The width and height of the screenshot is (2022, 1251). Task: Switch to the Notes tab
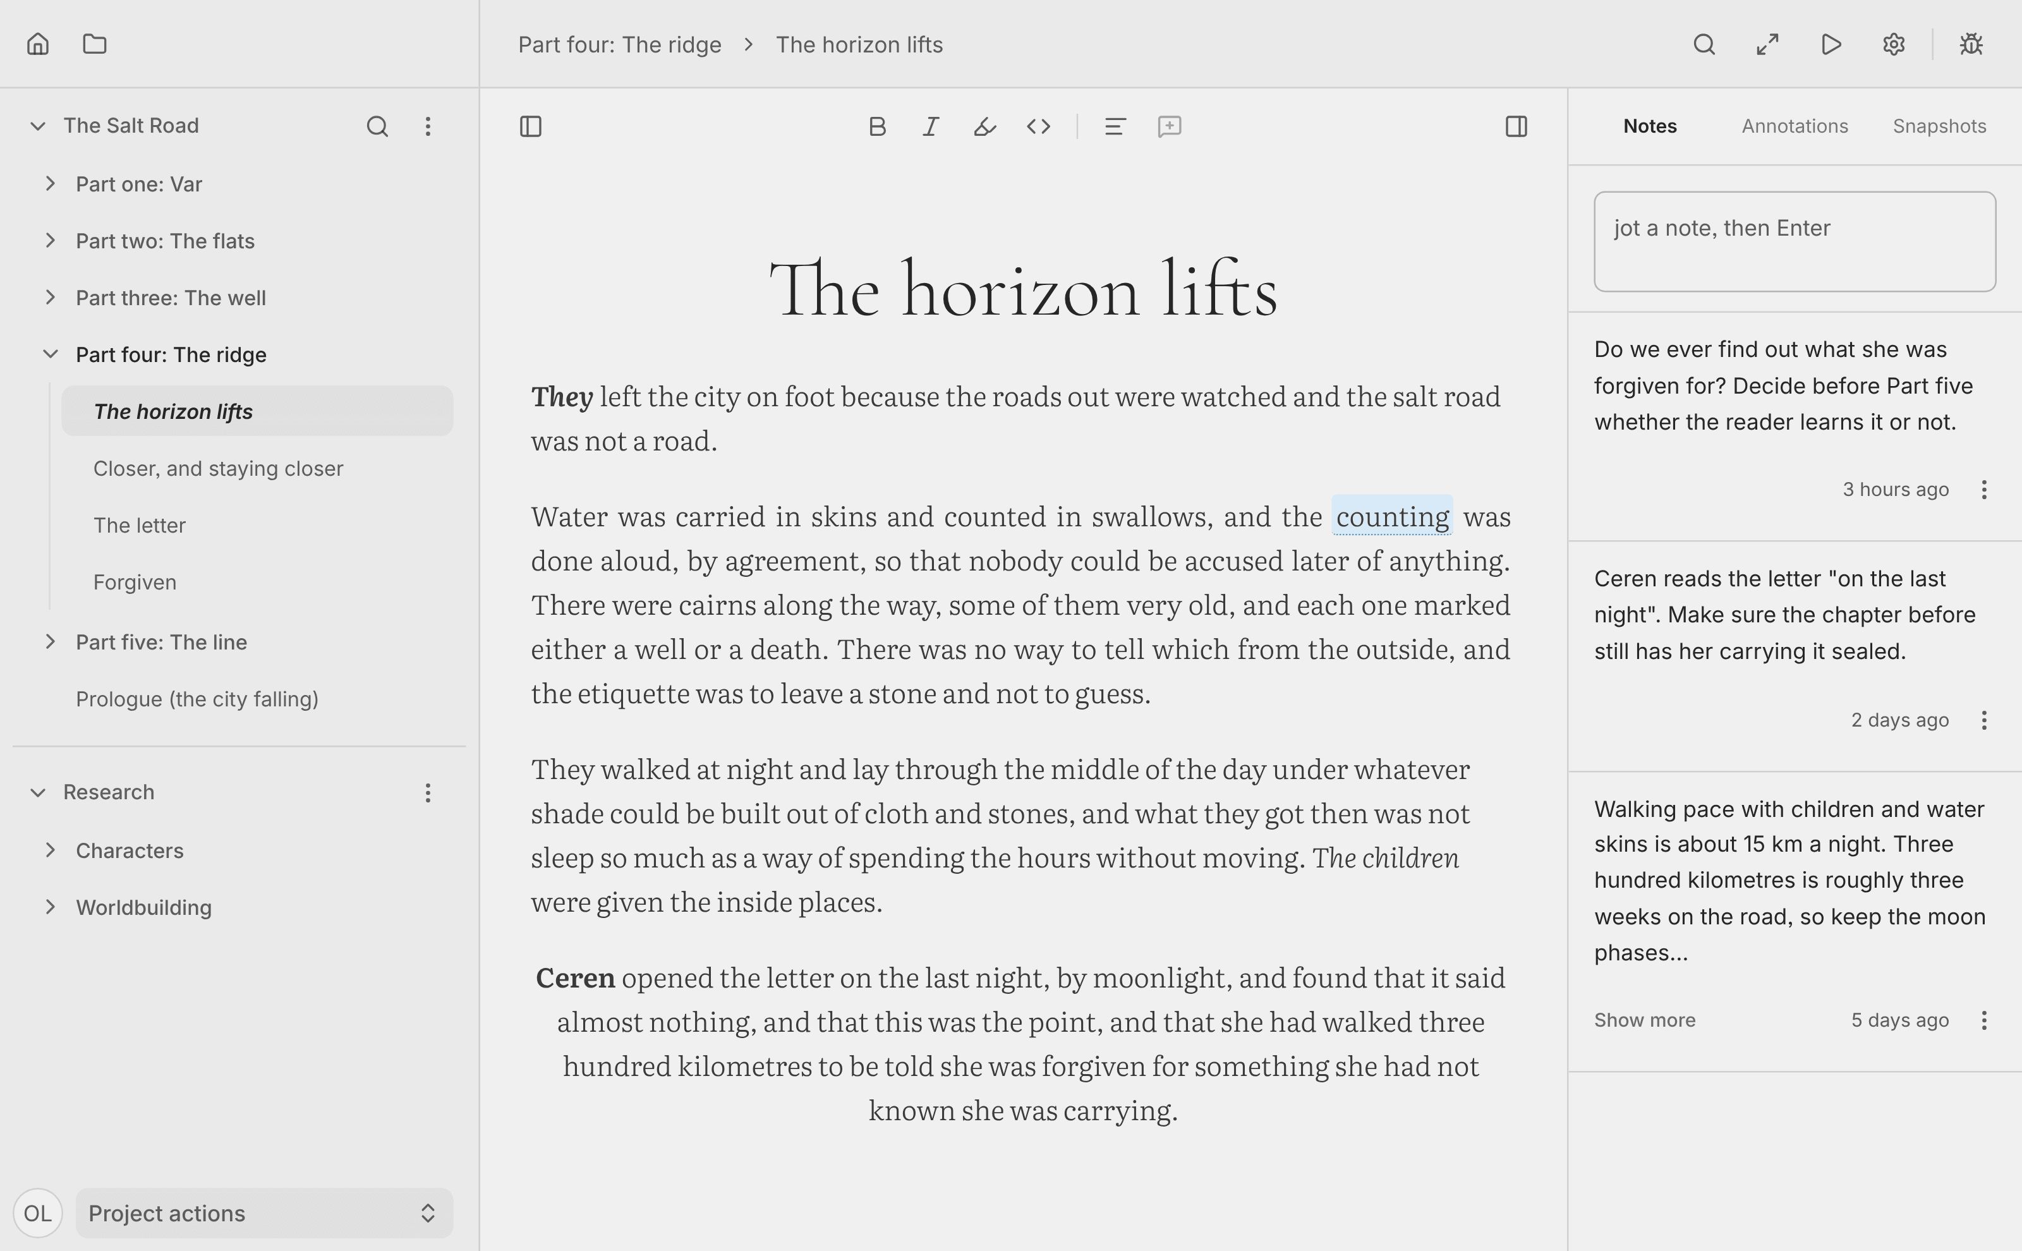pos(1650,126)
